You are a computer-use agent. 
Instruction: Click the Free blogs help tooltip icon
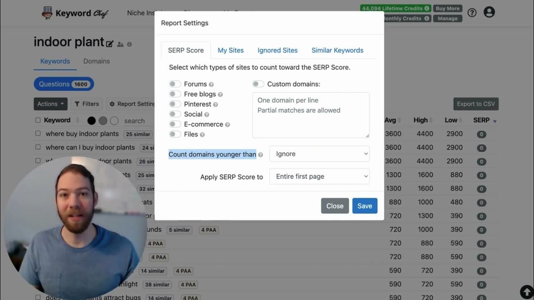(x=220, y=95)
